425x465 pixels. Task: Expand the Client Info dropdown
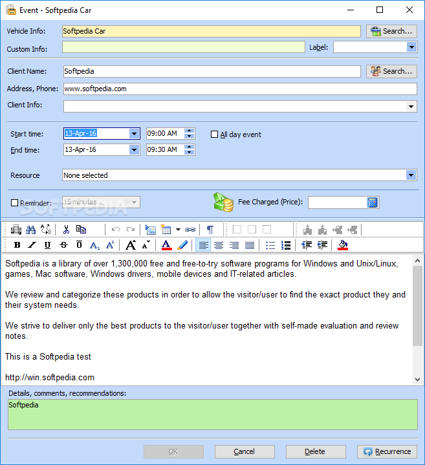pos(411,107)
